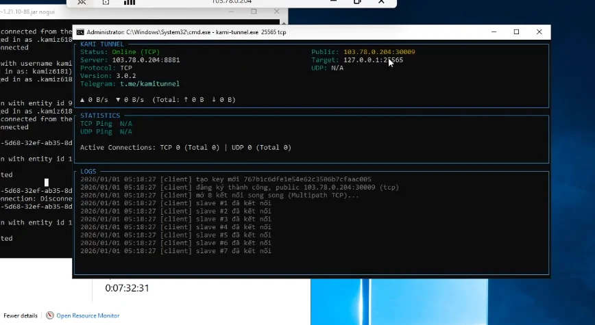Click the log line 'slave #4 đã kết nối'

point(175,227)
